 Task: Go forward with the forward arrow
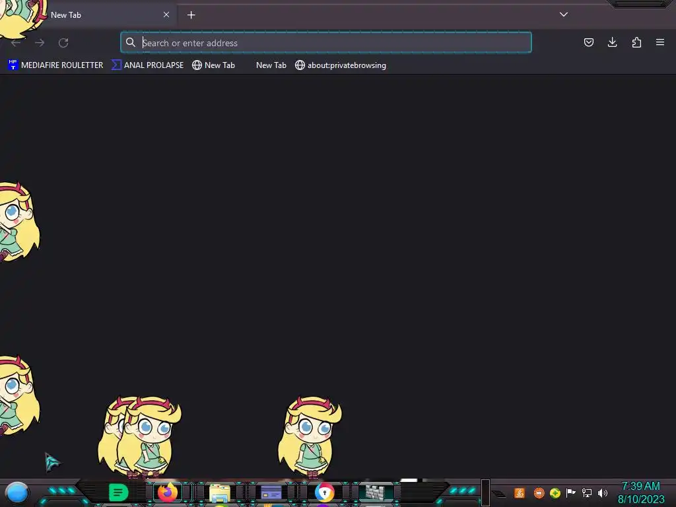click(x=40, y=43)
